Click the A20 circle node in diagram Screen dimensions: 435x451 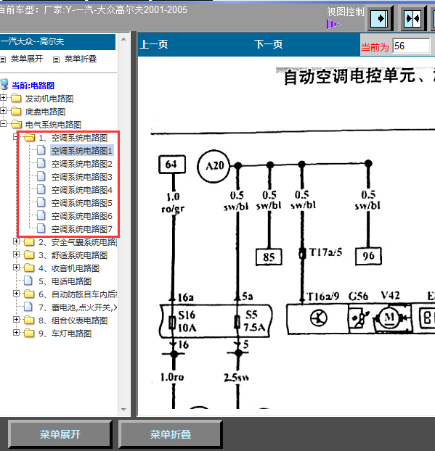click(x=214, y=166)
